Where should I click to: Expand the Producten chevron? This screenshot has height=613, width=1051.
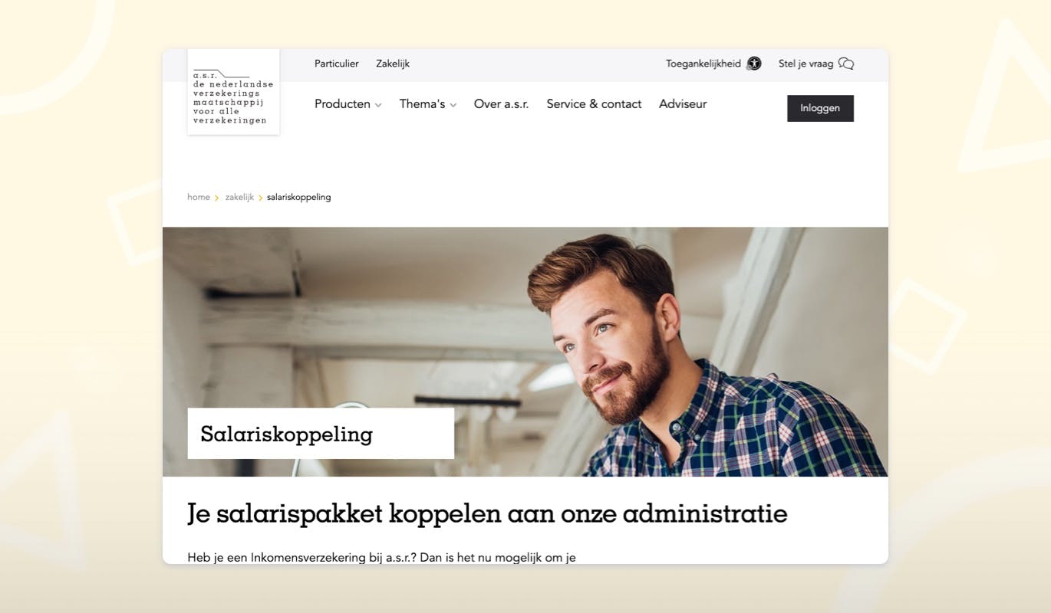pyautogui.click(x=378, y=105)
